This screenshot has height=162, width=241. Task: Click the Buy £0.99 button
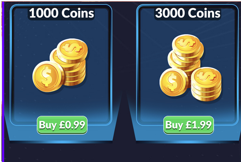pyautogui.click(x=62, y=125)
